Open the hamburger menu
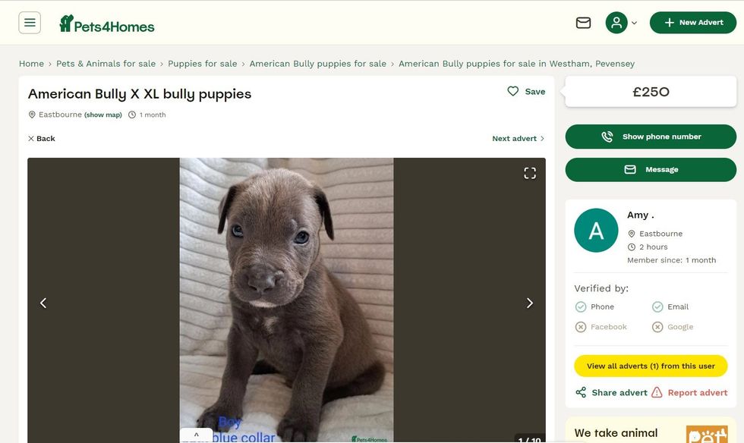744x443 pixels. tap(30, 23)
